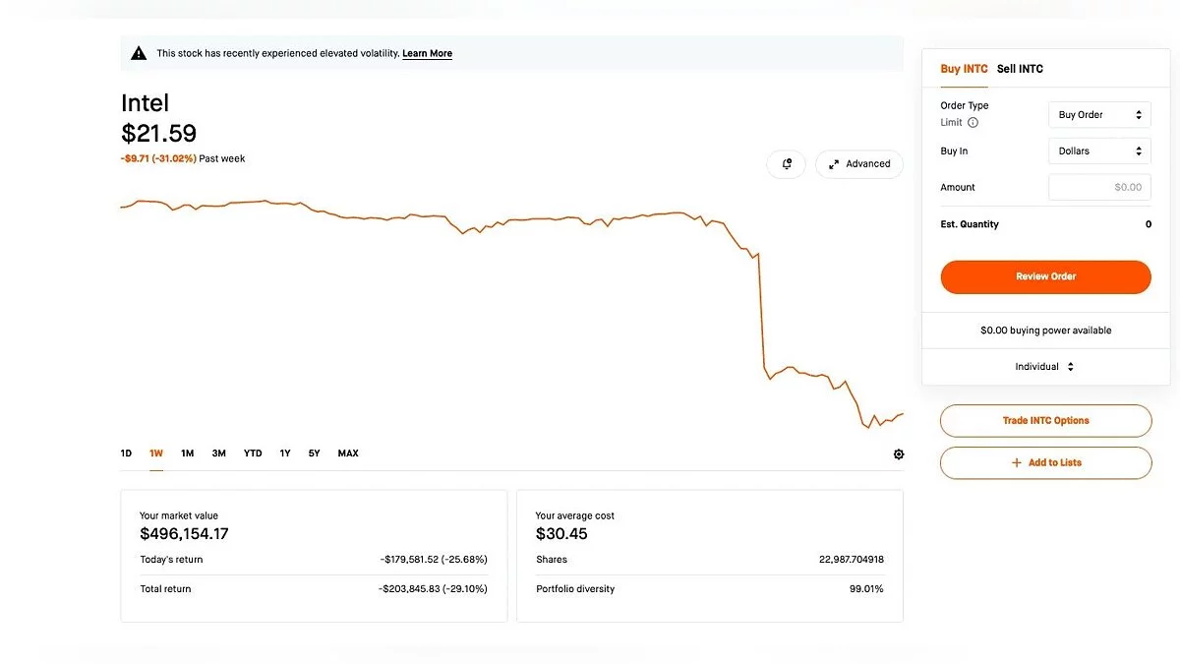Click the volatility warning triangle icon

click(x=139, y=53)
